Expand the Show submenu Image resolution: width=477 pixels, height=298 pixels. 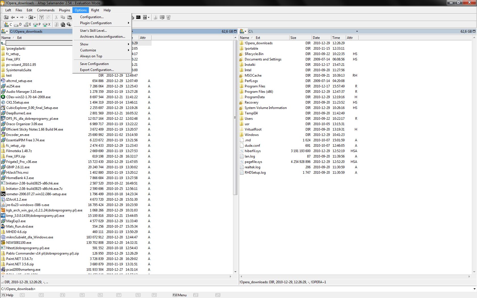[x=102, y=44]
